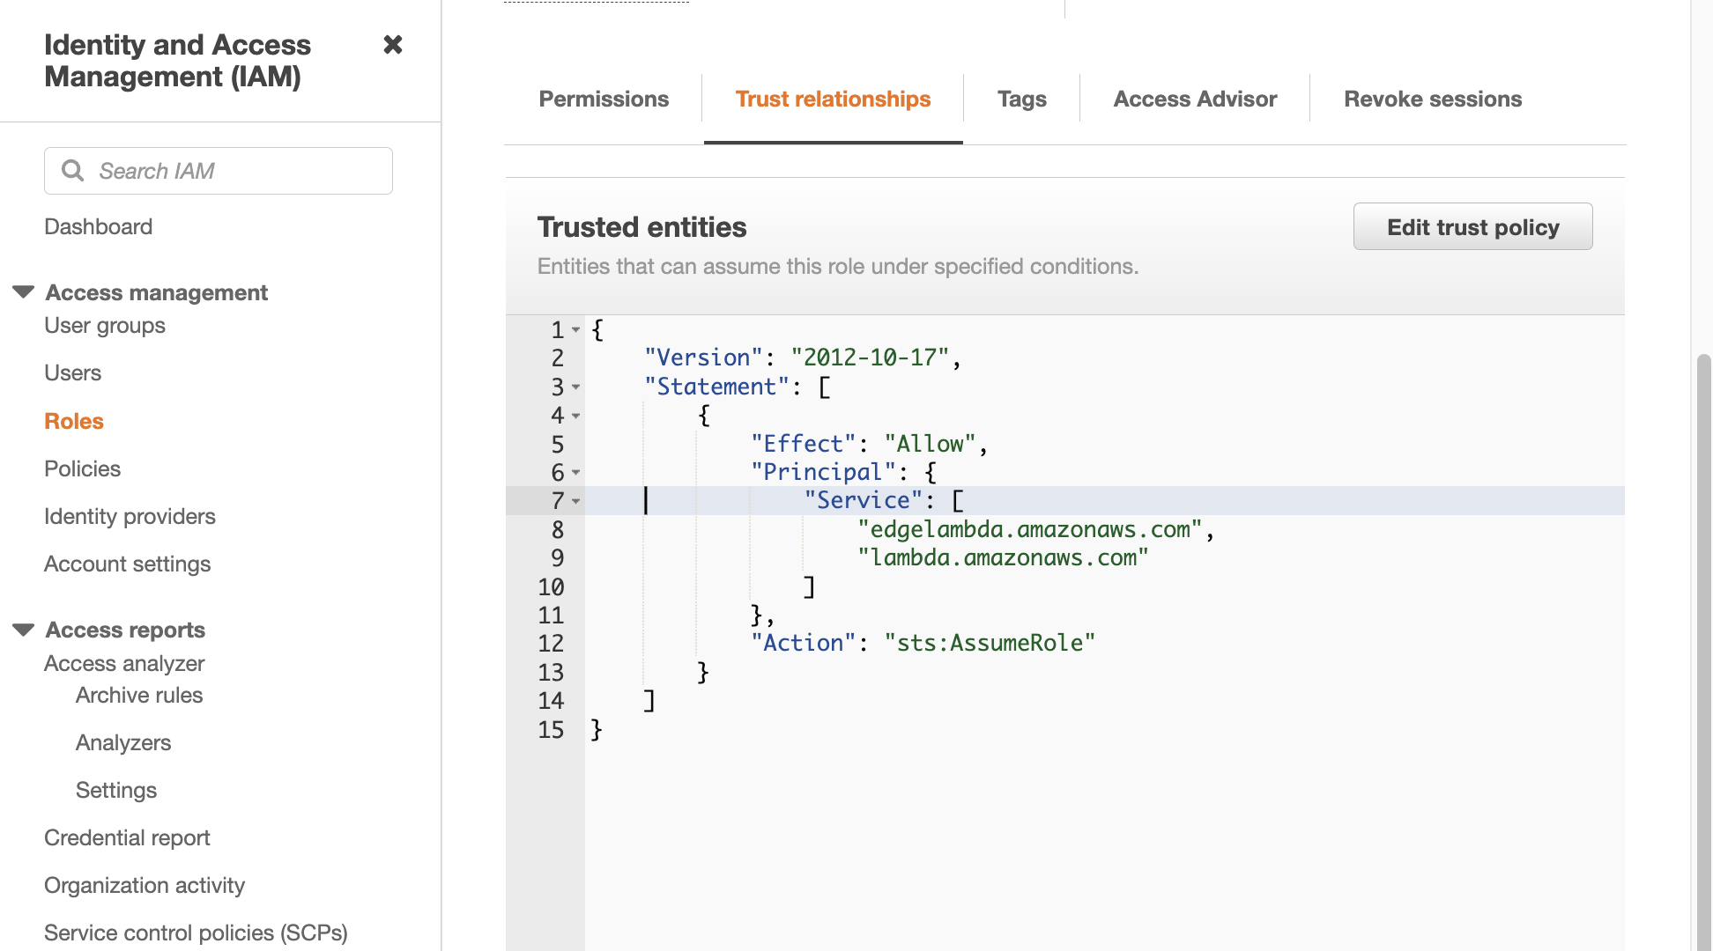Viewport: 1713px width, 951px height.
Task: Open Credential report link
Action: pyautogui.click(x=127, y=837)
